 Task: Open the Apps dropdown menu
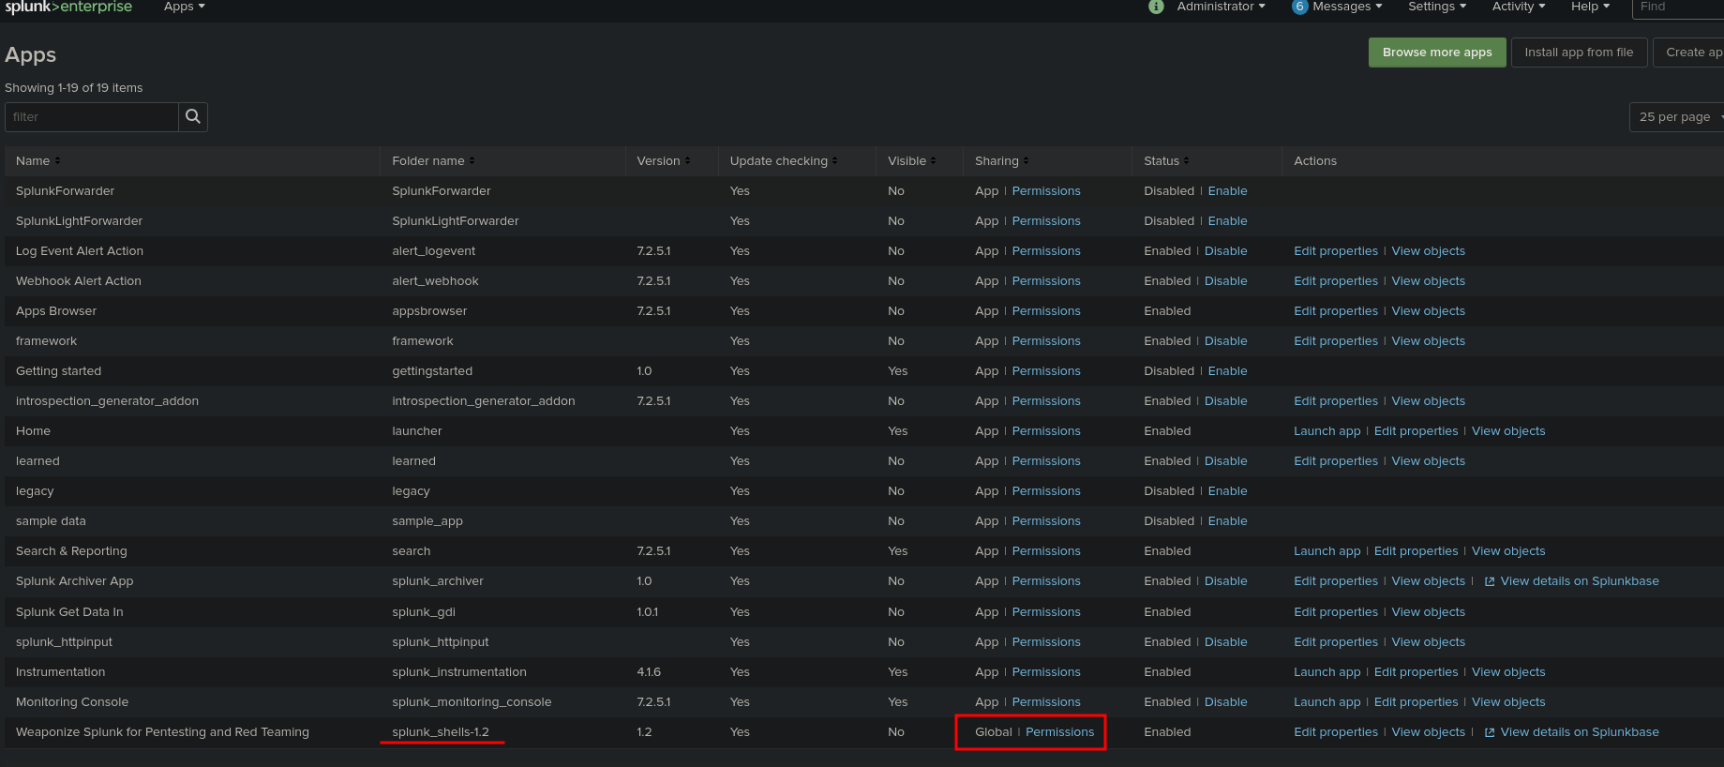[184, 7]
